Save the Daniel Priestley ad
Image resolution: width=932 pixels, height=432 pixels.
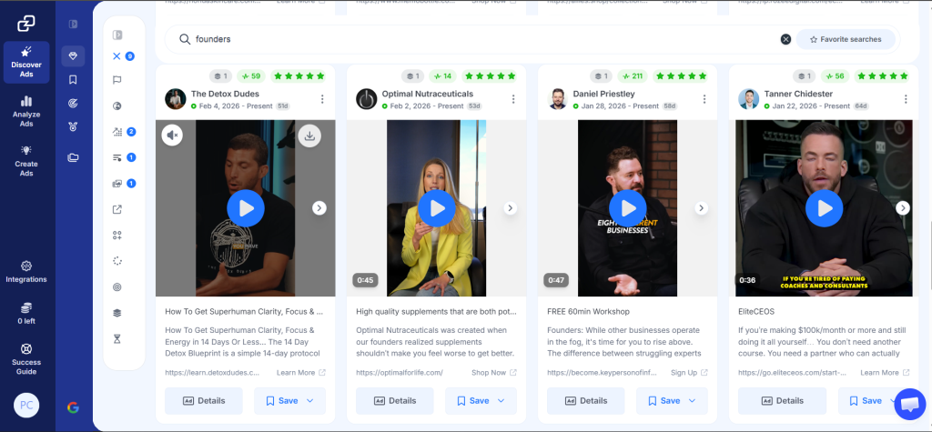click(x=664, y=401)
